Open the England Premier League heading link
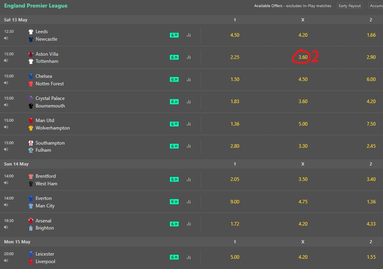Screen dimensions: 383x269 (36, 6)
